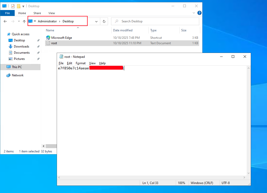Click Notepad vertical scrollbar down arrow
Image resolution: width=267 pixels, height=193 pixels.
click(249, 173)
